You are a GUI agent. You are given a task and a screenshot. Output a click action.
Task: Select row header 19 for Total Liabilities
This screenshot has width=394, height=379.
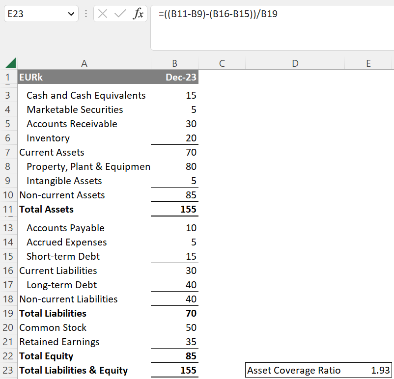pyautogui.click(x=9, y=313)
